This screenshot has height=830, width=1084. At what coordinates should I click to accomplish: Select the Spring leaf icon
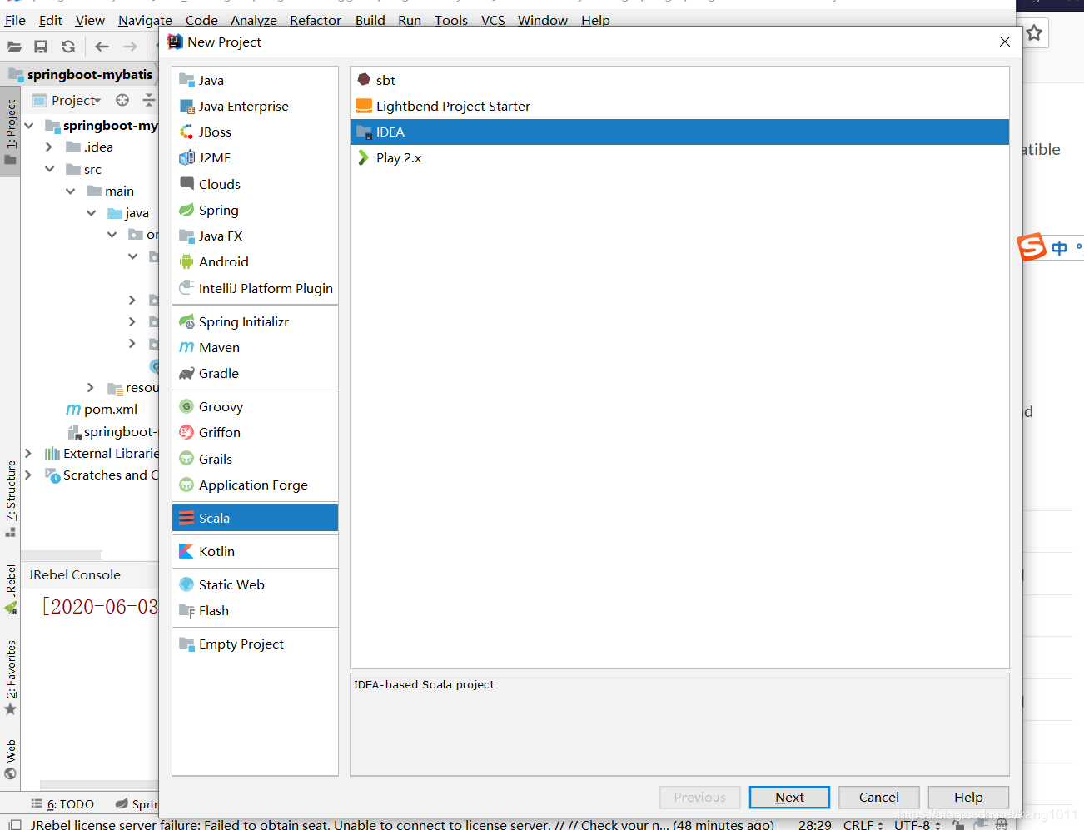pos(186,210)
